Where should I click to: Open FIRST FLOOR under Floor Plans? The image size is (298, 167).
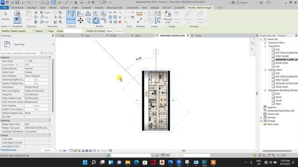(282, 56)
